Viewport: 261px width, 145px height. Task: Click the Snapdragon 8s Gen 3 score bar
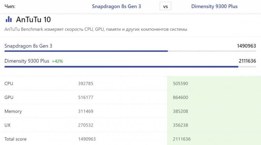[130, 51]
